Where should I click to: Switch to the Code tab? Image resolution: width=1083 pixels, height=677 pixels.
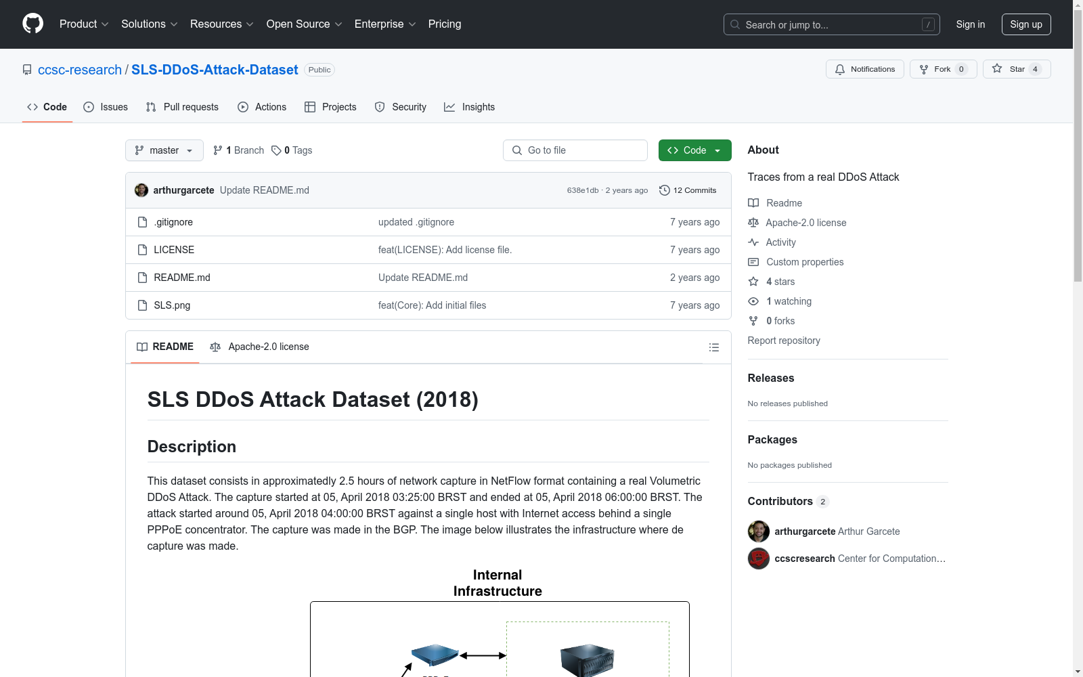(47, 107)
